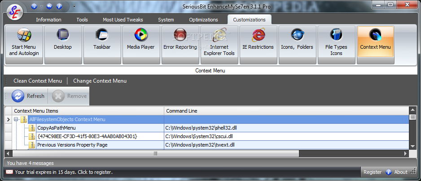The image size is (421, 181).
Task: Click the AllFilesystemObjects folder icon
Action: tap(24, 119)
